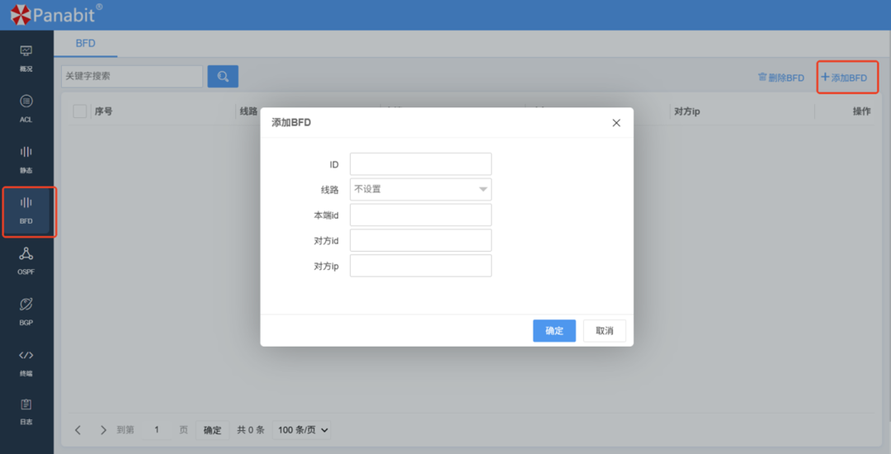Open the ACL section in sidebar

[x=26, y=107]
